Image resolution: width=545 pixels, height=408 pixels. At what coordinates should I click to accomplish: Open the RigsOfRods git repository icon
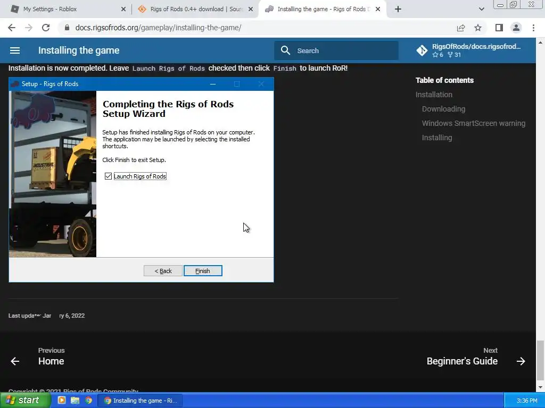point(422,50)
